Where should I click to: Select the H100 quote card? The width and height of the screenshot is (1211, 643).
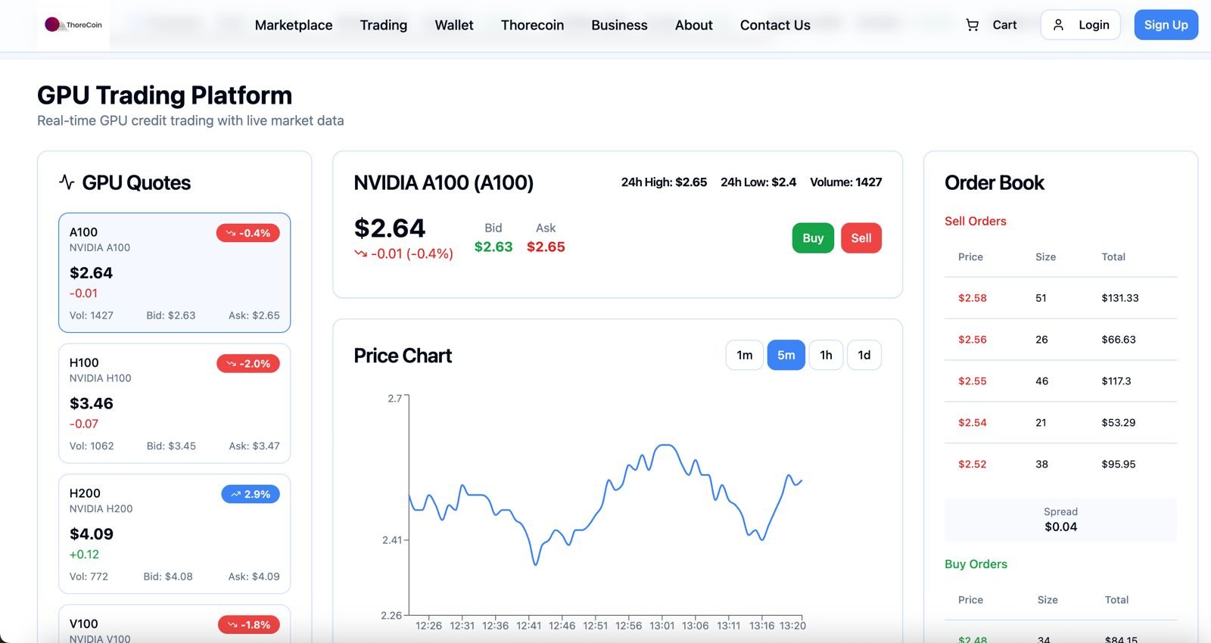click(174, 403)
